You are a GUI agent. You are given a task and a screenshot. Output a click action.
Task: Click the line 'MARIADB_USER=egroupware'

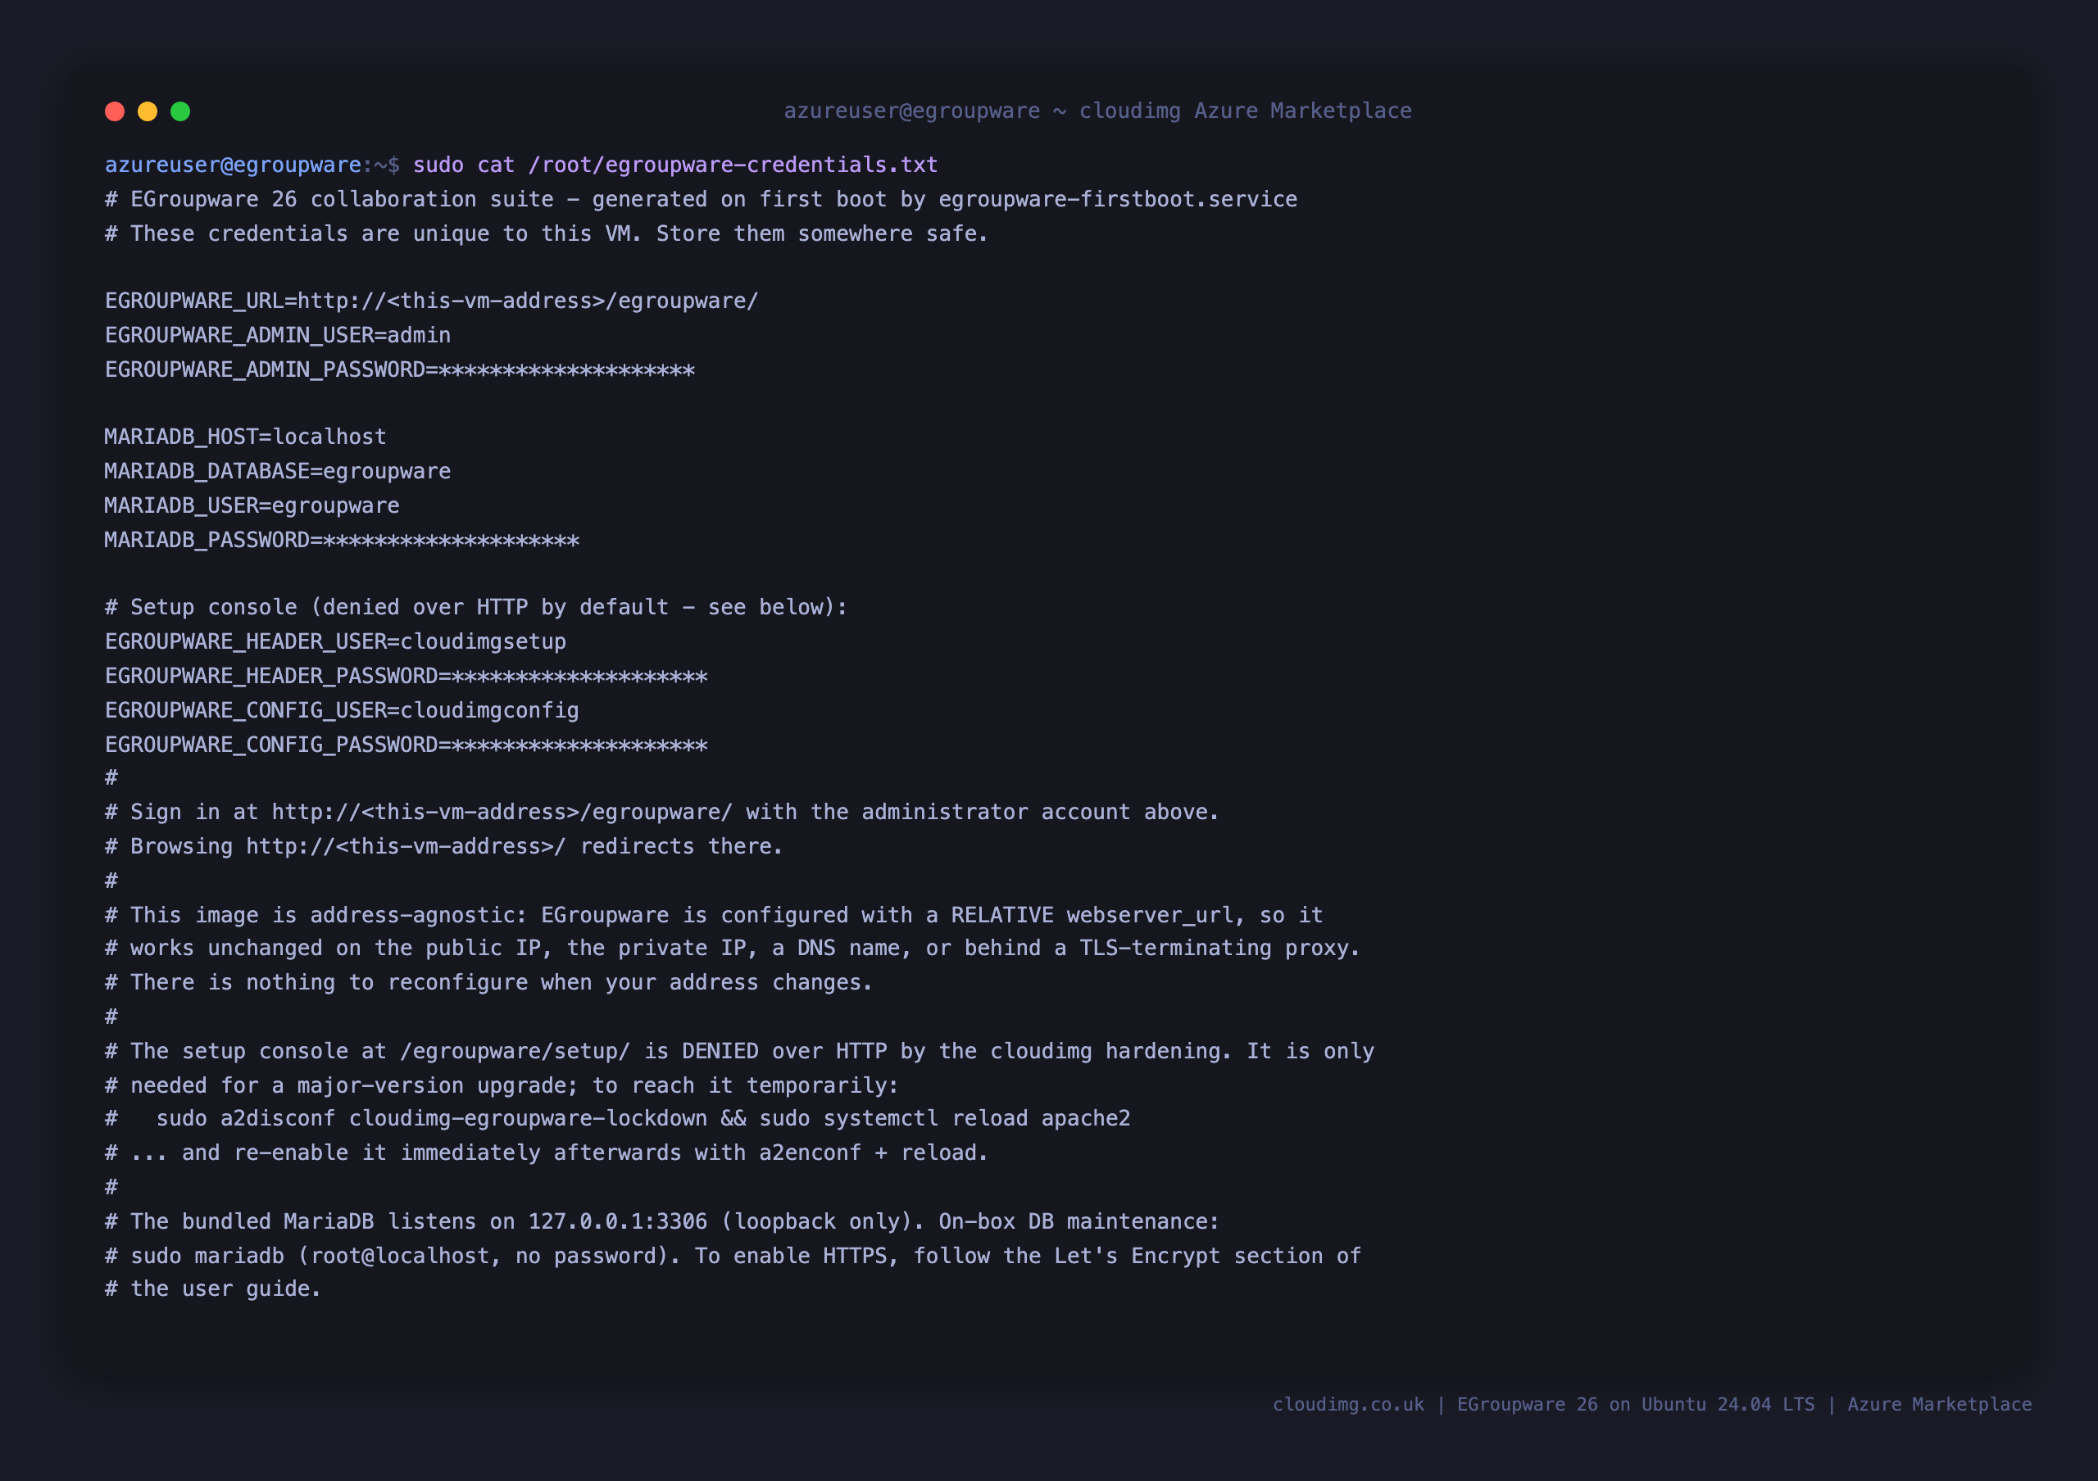[252, 506]
